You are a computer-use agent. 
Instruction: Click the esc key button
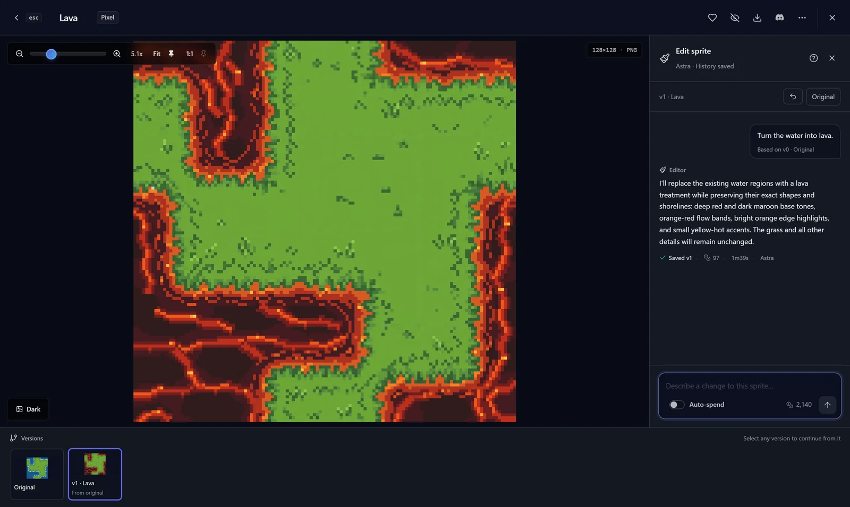point(33,18)
